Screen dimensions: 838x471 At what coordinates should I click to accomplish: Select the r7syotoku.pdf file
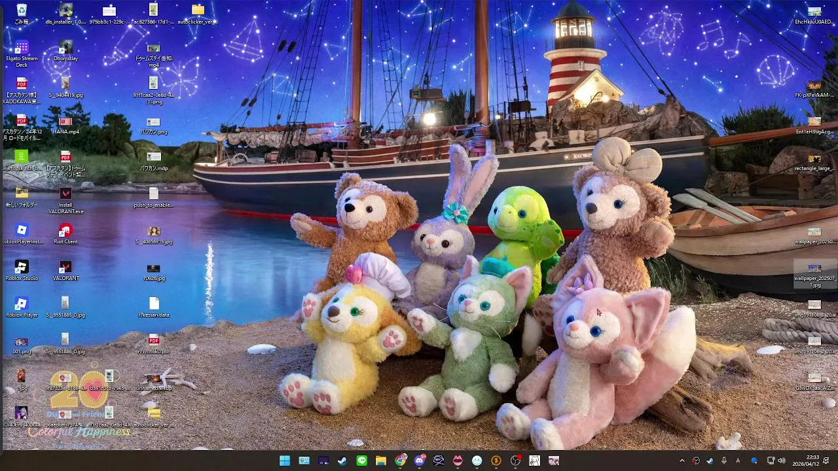(153, 344)
